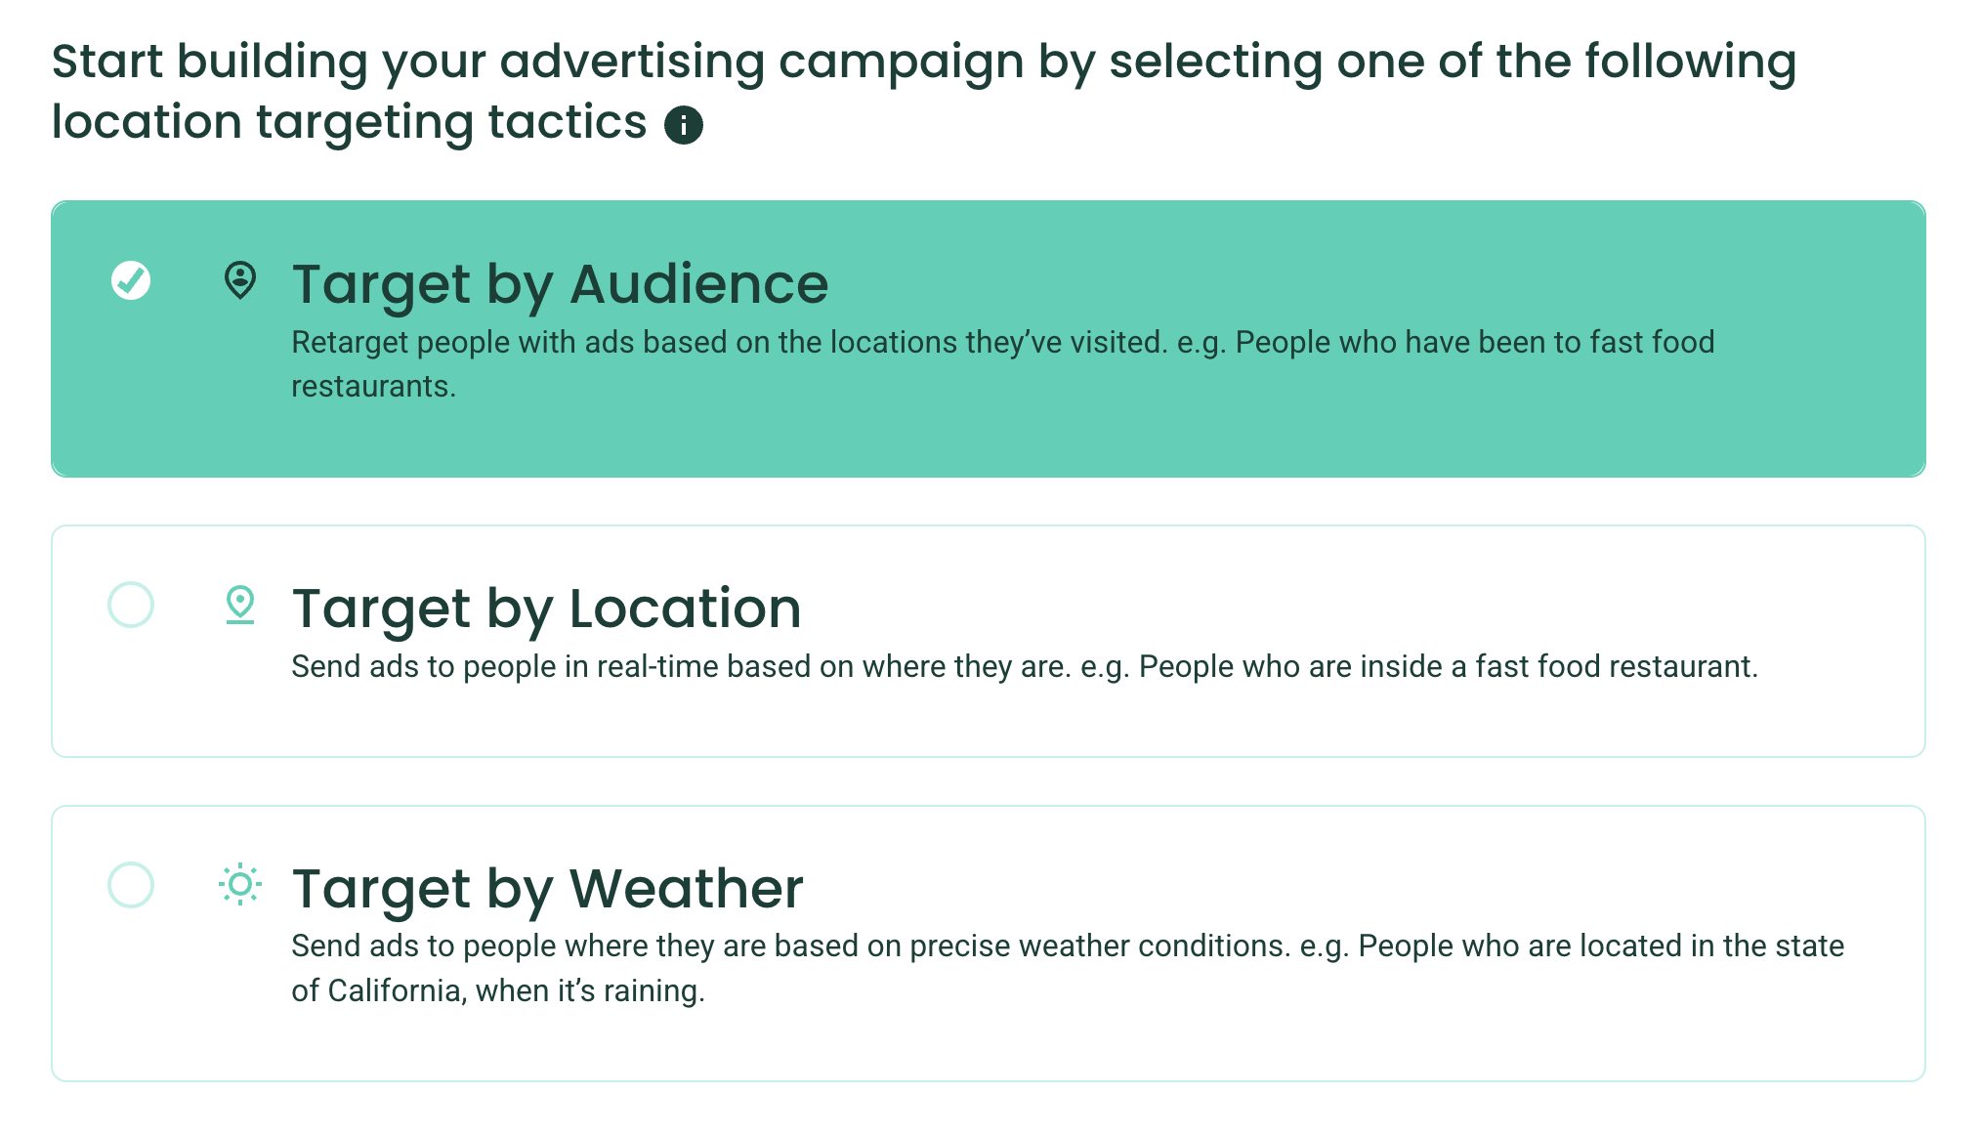The width and height of the screenshot is (1981, 1135).
Task: Click the 'precise weather conditions' description line
Action: click(x=1067, y=946)
